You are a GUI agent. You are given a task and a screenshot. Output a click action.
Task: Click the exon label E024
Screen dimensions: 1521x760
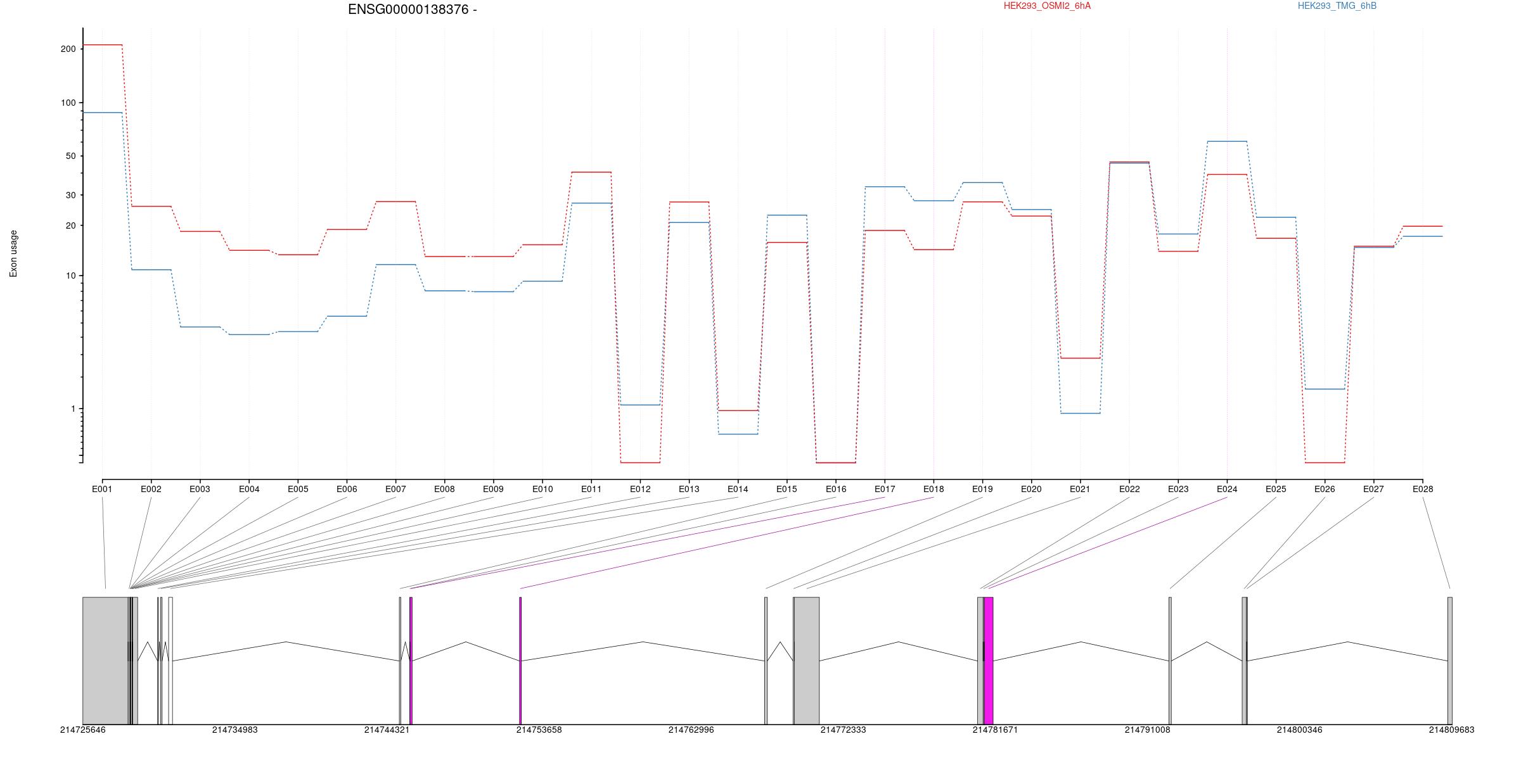(x=1227, y=489)
